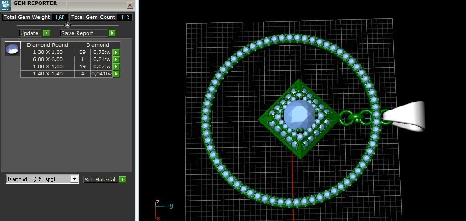Click the Set Material label
The width and height of the screenshot is (466, 221).
101,180
